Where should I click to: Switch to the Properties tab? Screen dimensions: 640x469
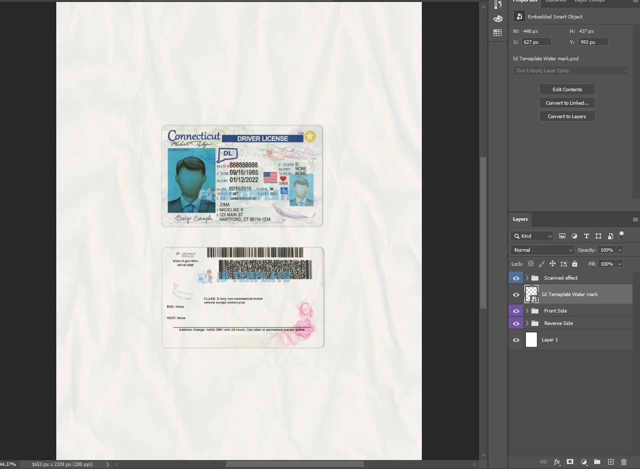[x=525, y=2]
